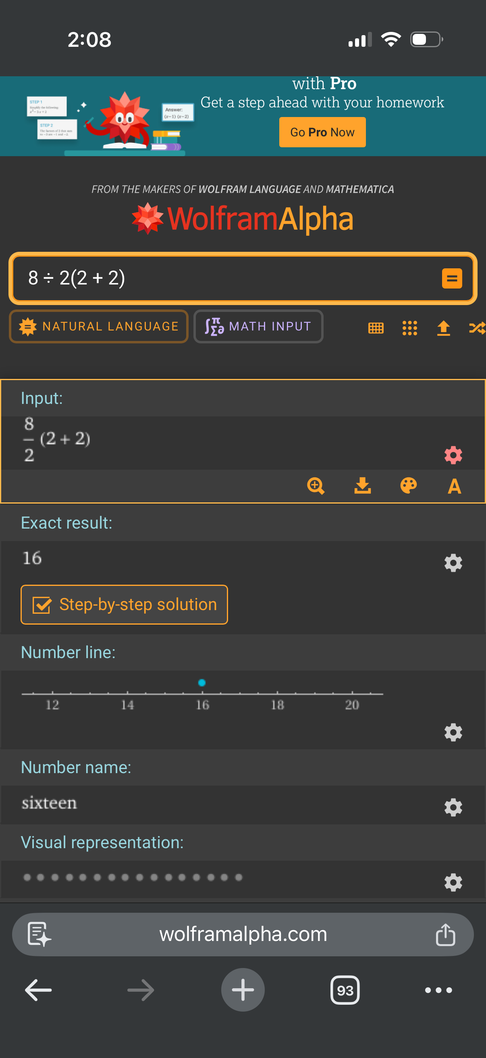Click the magnifier enlarge icon in the Input pod

(316, 486)
